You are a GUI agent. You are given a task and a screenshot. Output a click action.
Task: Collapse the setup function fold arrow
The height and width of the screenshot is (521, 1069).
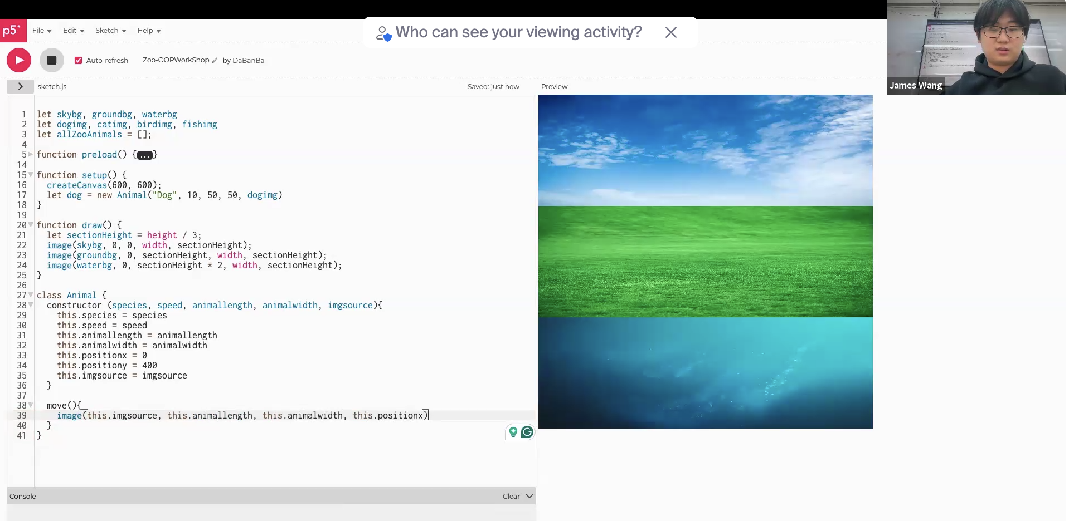coord(31,175)
